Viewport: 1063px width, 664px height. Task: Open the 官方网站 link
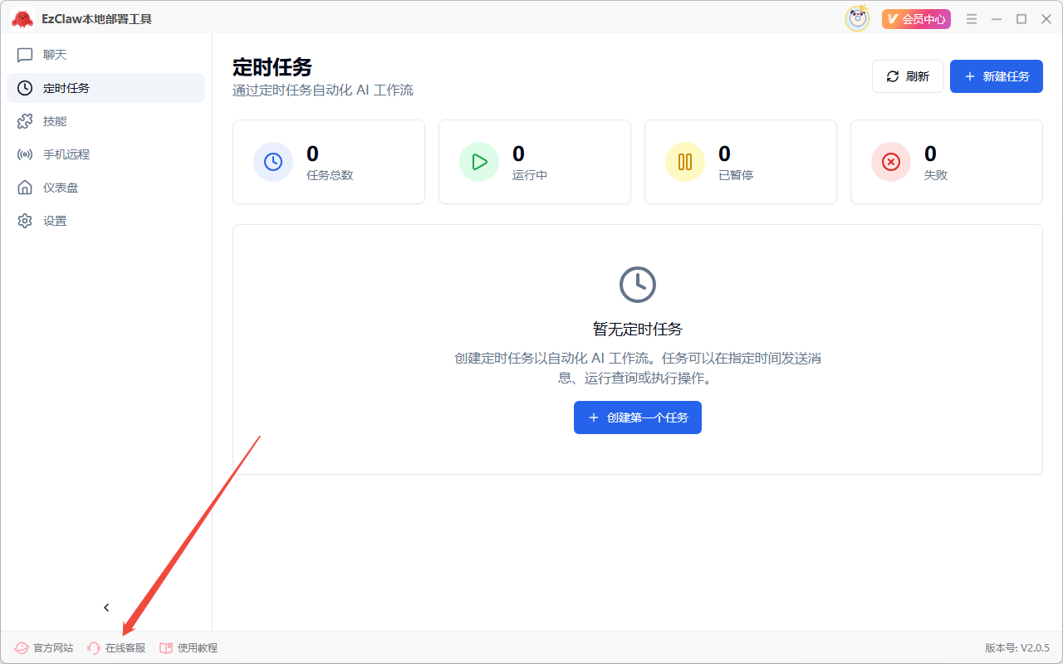click(x=43, y=647)
